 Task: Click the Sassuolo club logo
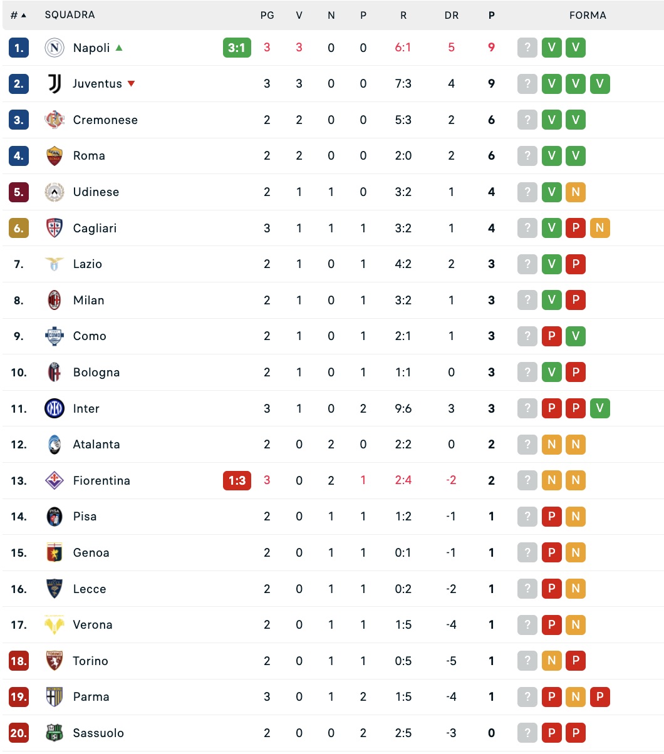point(55,733)
